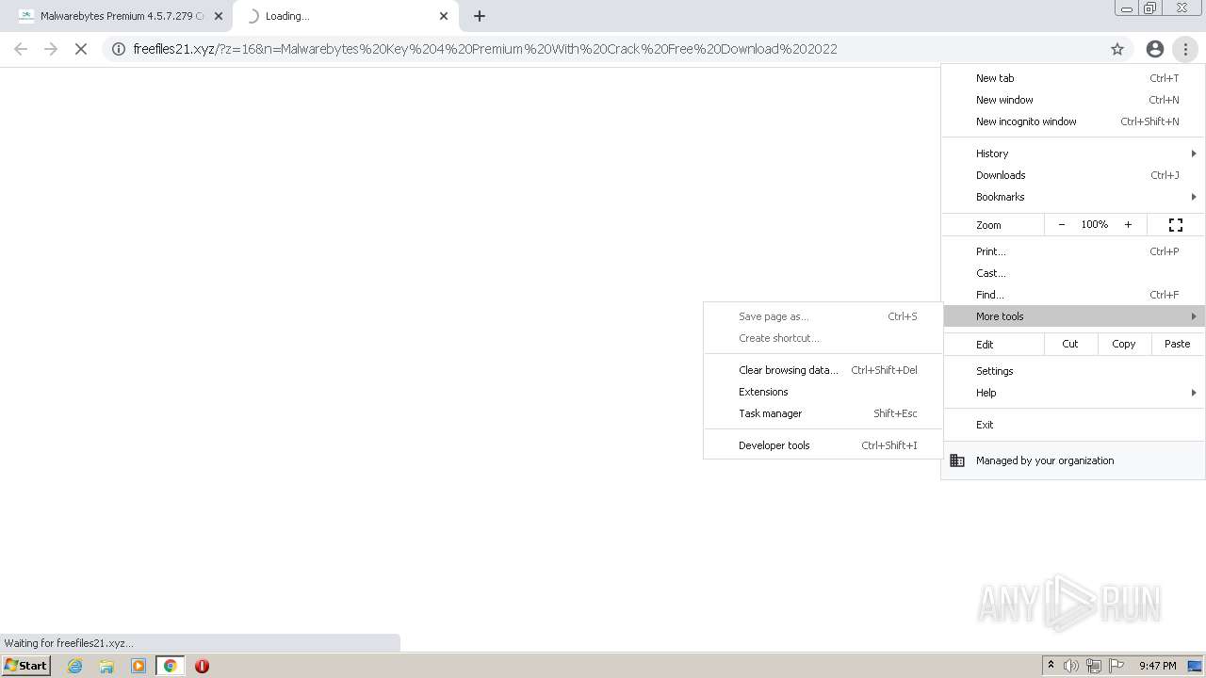Click Cut in the Edit row
This screenshot has height=678, width=1206.
point(1070,344)
